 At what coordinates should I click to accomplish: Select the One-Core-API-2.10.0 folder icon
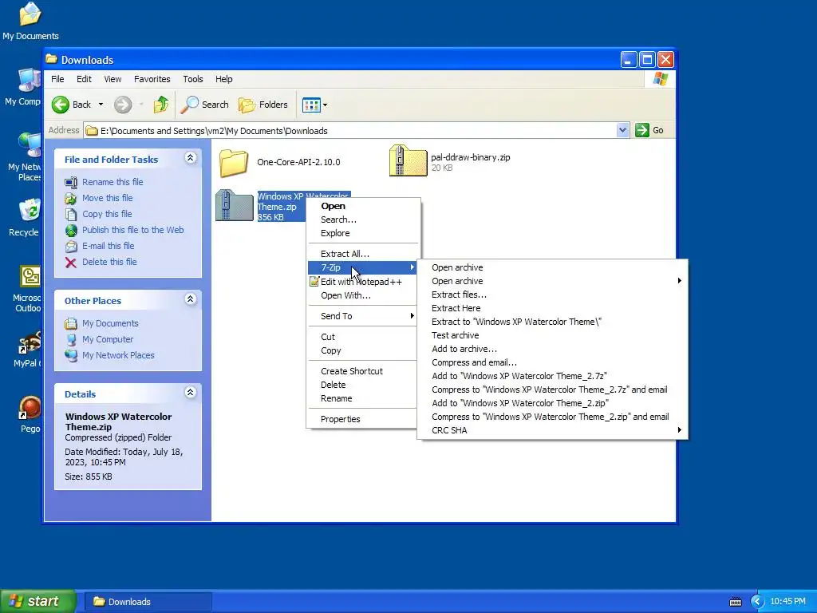click(x=234, y=163)
